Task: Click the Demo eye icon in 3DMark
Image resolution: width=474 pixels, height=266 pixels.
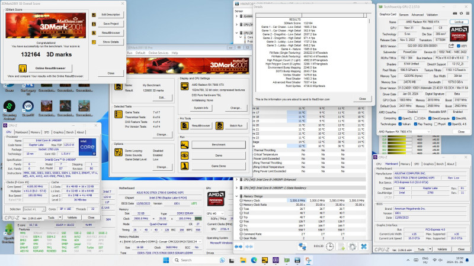Action: click(x=184, y=155)
